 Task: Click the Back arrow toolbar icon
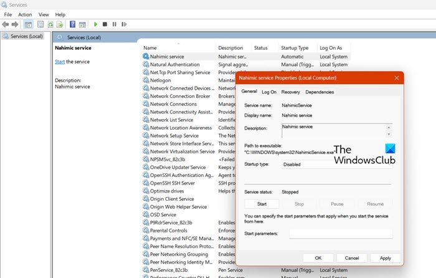pyautogui.click(x=6, y=24)
